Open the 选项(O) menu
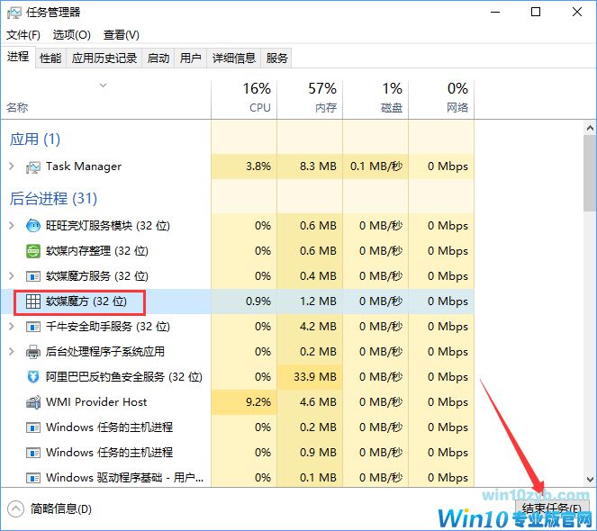The width and height of the screenshot is (597, 531). click(71, 35)
